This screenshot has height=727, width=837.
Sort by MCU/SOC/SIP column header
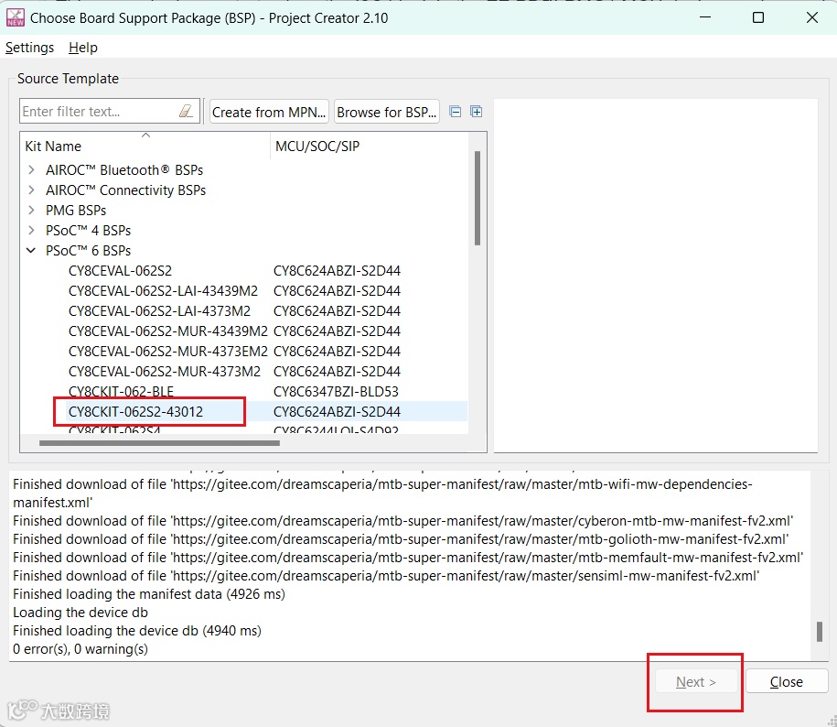(x=369, y=146)
